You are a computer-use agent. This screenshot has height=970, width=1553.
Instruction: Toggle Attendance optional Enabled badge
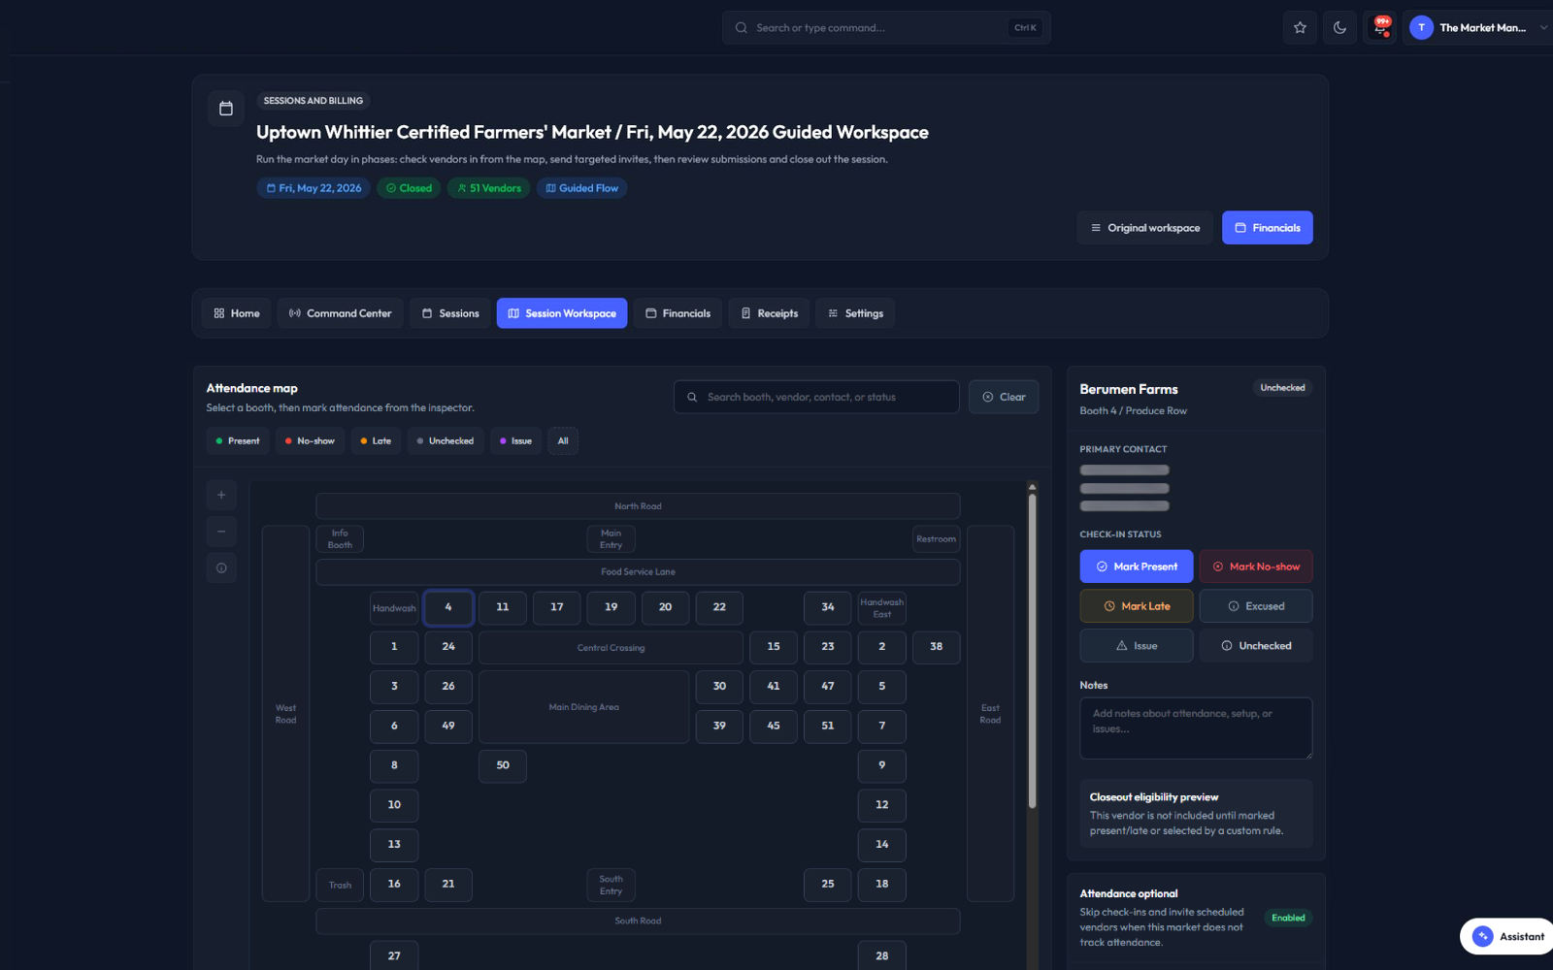[x=1288, y=918]
